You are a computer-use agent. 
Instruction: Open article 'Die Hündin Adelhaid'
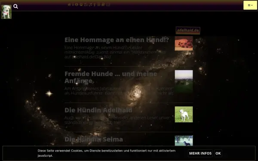pyautogui.click(x=98, y=110)
